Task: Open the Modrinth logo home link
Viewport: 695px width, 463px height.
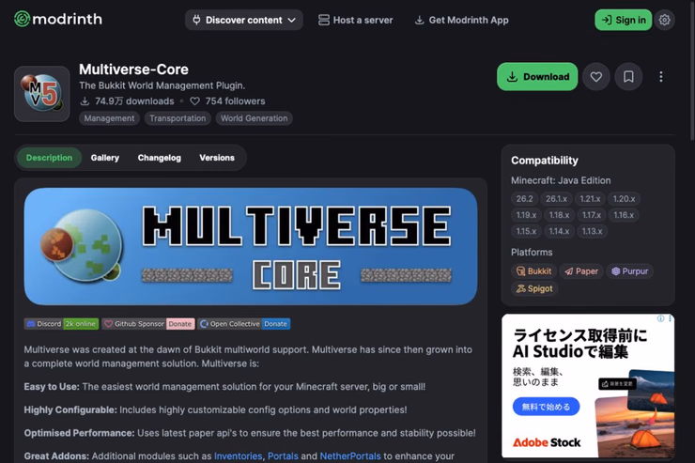Action: pos(58,19)
